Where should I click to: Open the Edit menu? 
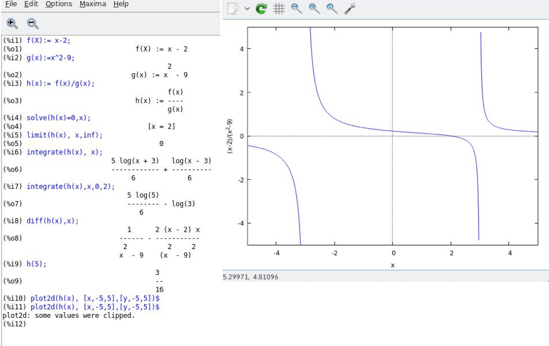[x=31, y=4]
